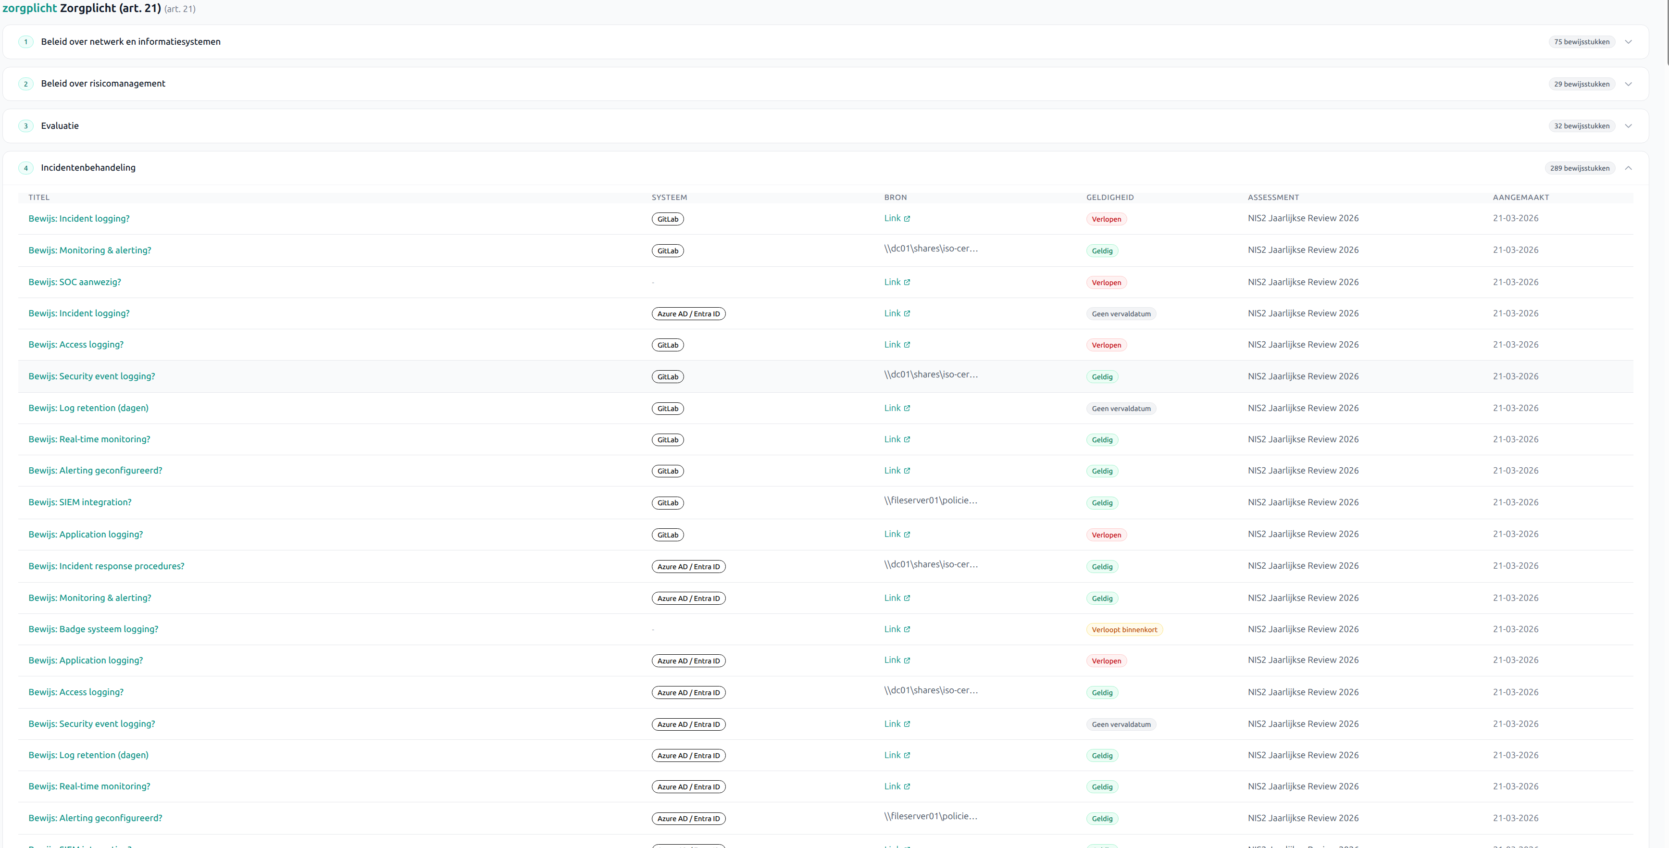Click the number 4 badge next to Incidentenbehandeling
Screen dimensions: 1669x848
26,168
